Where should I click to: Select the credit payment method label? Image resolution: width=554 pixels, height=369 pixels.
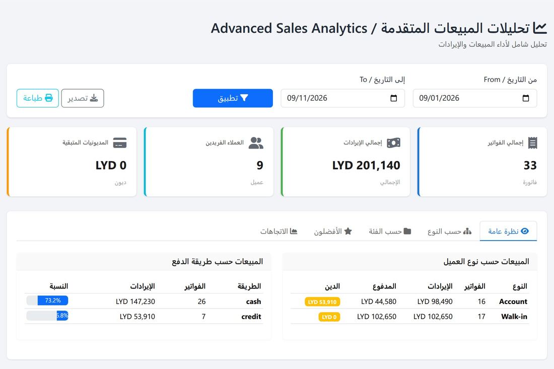tap(251, 317)
